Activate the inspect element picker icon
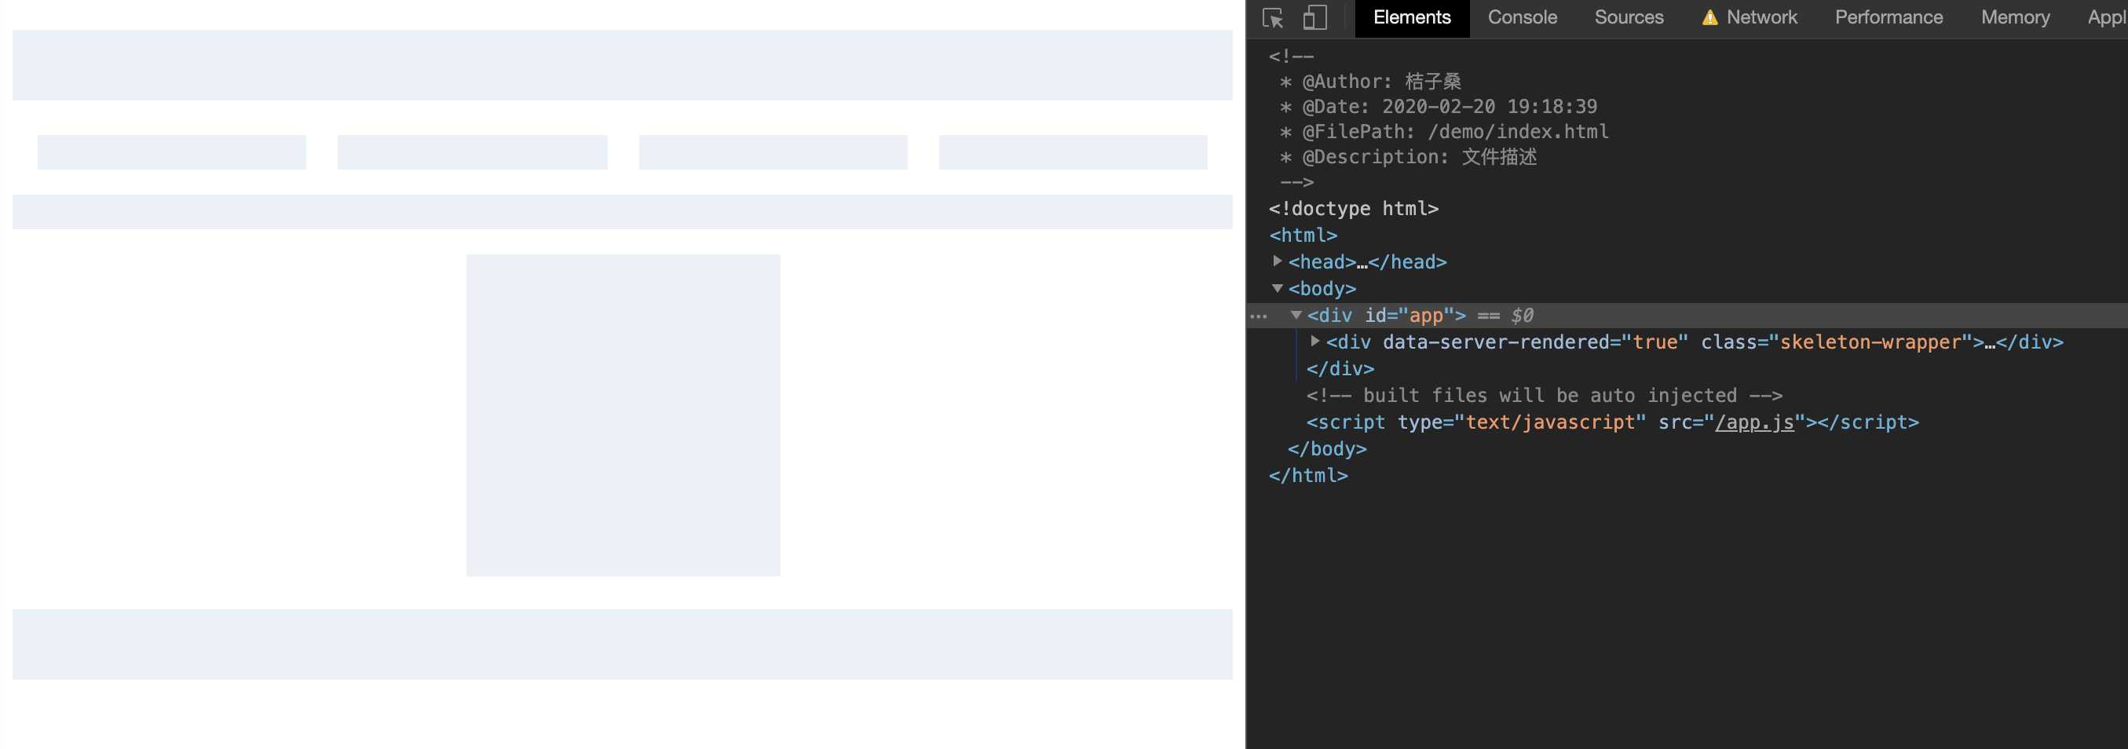Screen dimensions: 2128x749 (x=1272, y=17)
